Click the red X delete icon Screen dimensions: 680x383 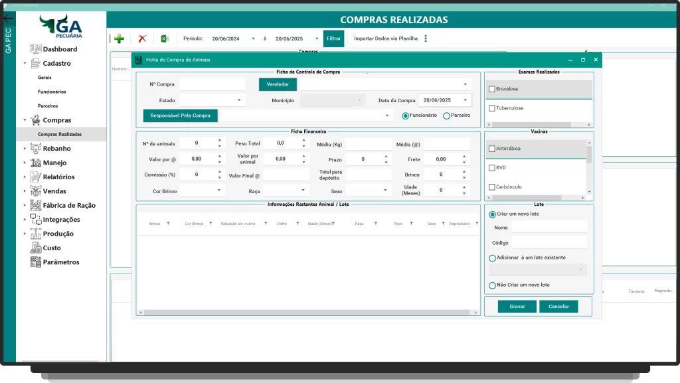142,38
